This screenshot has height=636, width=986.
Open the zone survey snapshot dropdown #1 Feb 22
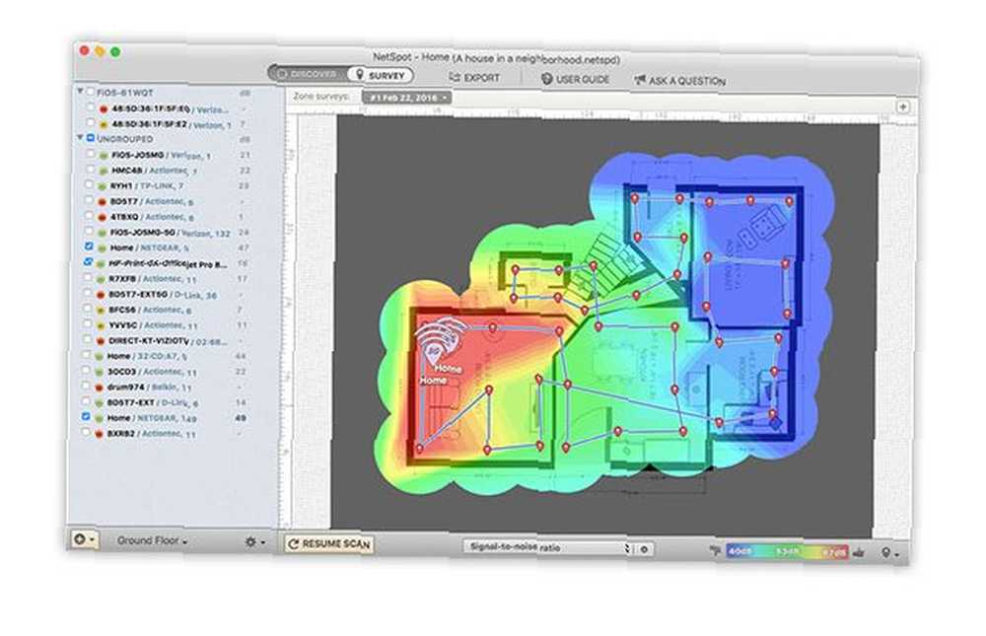pos(406,98)
